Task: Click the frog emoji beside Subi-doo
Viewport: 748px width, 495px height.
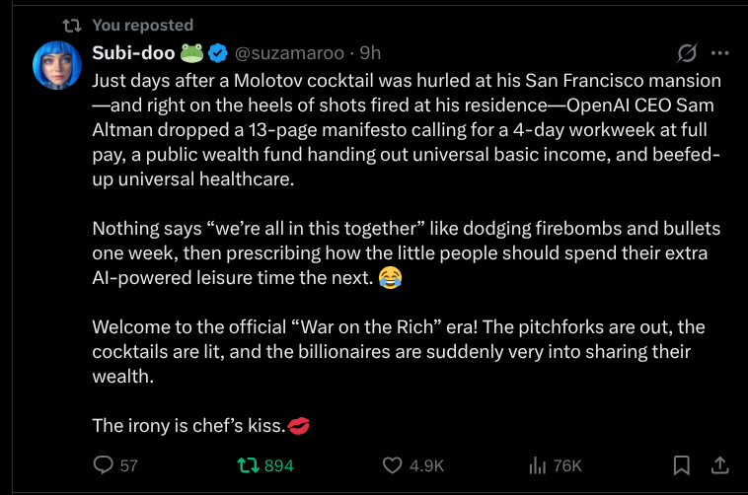Action: click(191, 52)
